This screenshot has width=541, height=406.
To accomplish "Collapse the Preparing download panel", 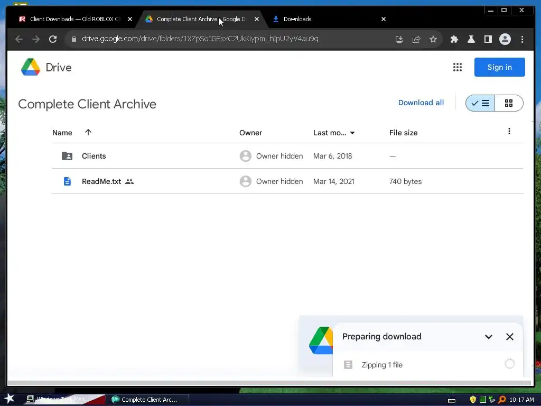I will click(x=489, y=337).
